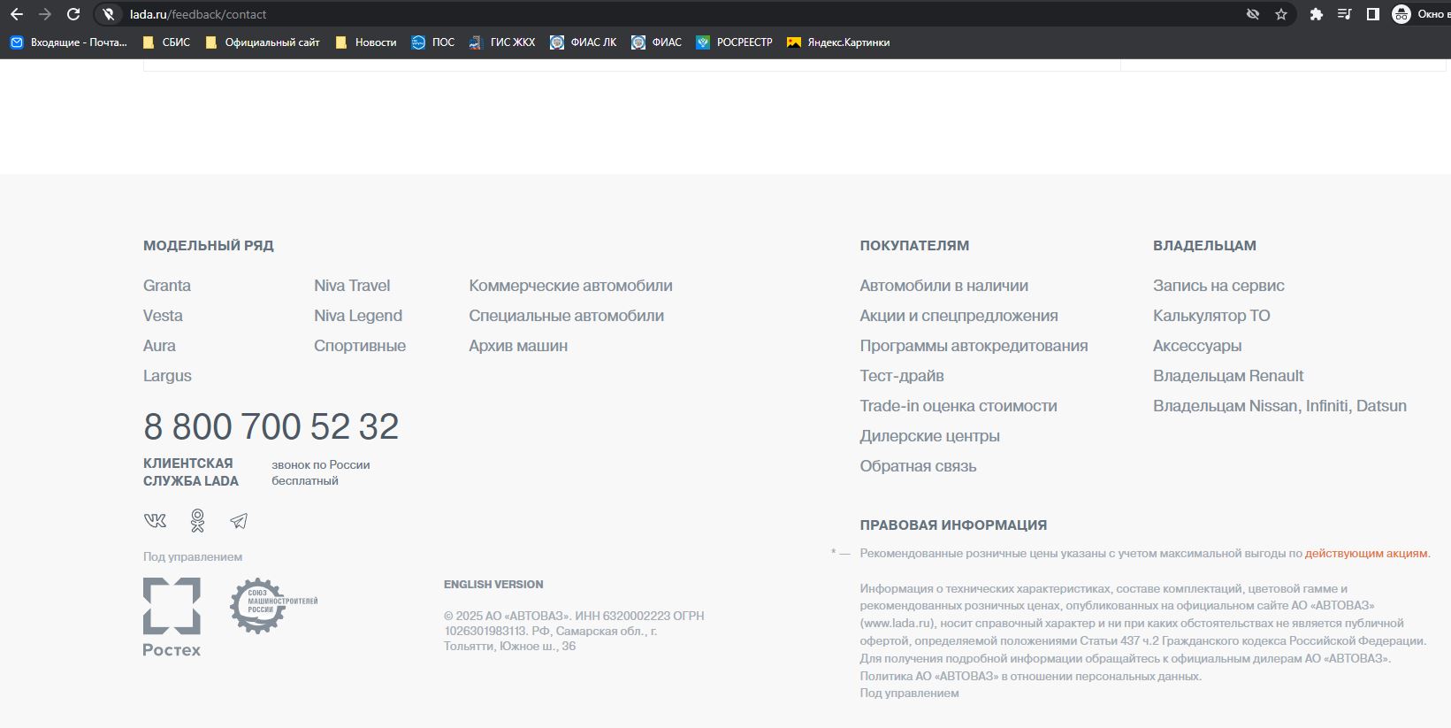Click the звонок по России бесплатный note

coord(321,473)
